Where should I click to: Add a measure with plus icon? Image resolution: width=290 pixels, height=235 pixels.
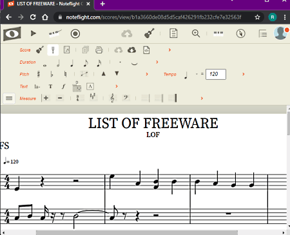(x=46, y=98)
